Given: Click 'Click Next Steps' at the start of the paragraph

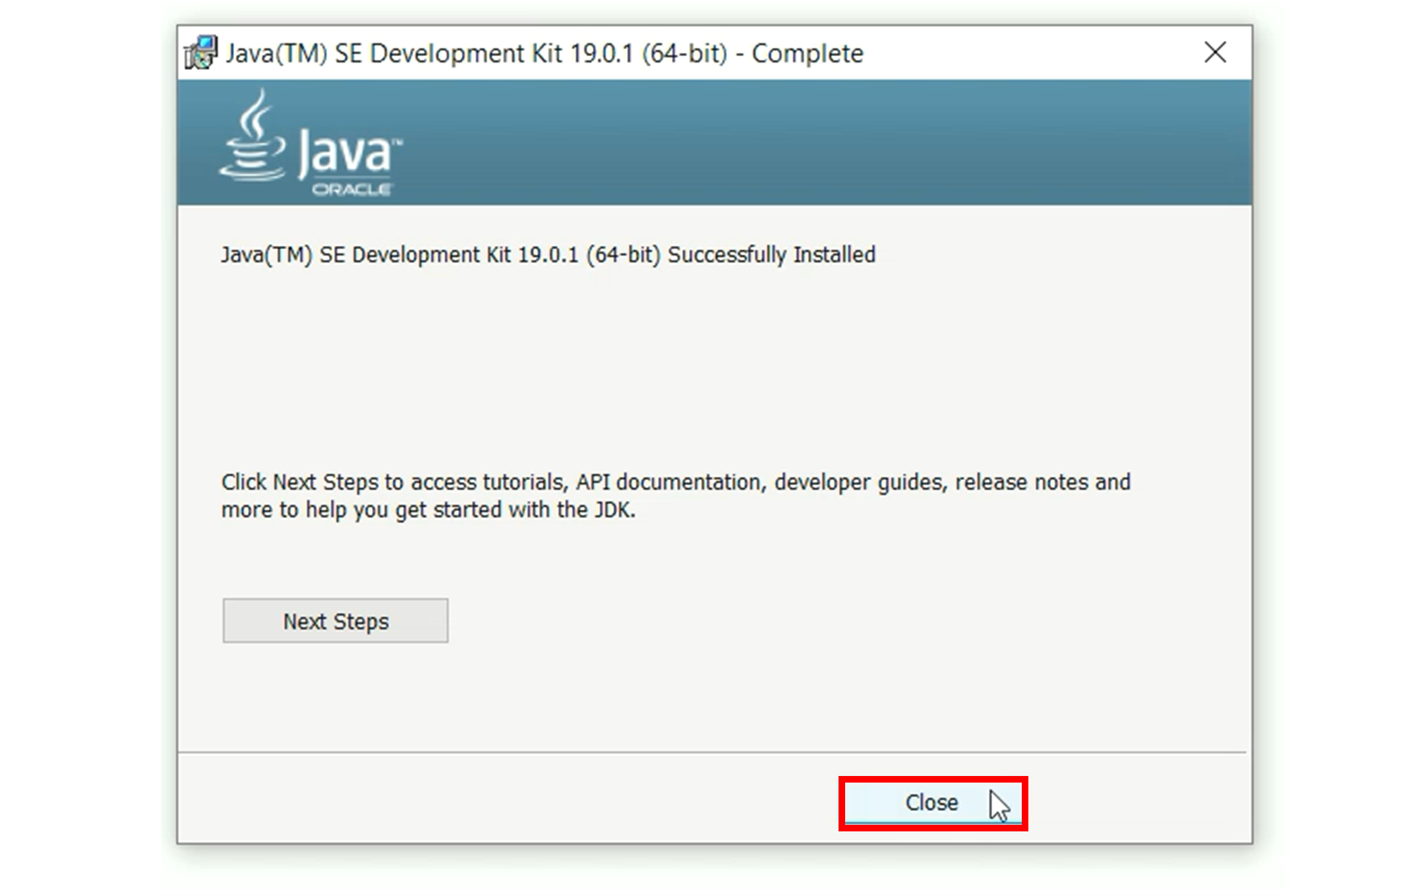Looking at the screenshot, I should coord(300,483).
